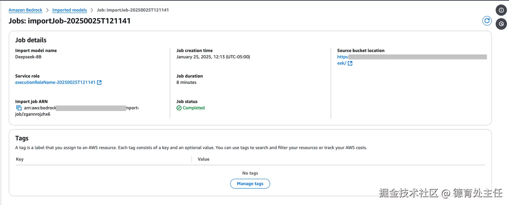Click the 'eek/' bucket path link
Viewport: 509px width, 205px height.
(x=341, y=63)
